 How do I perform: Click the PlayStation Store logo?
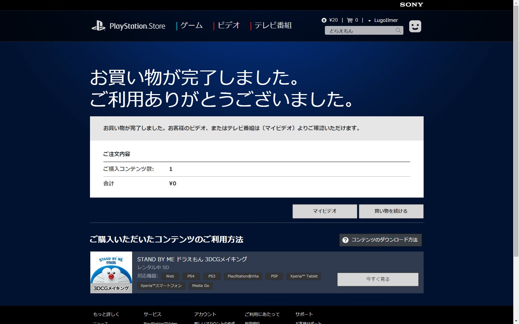click(128, 26)
